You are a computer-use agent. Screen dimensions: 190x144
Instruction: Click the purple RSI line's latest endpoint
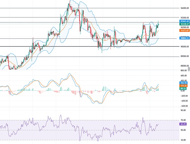pyautogui.click(x=159, y=124)
